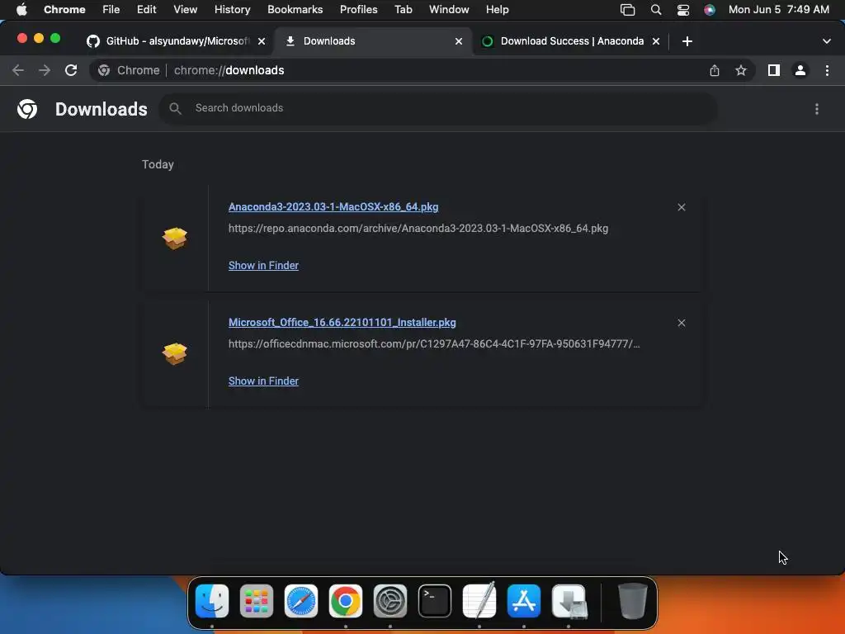Click the repo.anaconda.com source URL
The width and height of the screenshot is (845, 634).
[x=418, y=228]
